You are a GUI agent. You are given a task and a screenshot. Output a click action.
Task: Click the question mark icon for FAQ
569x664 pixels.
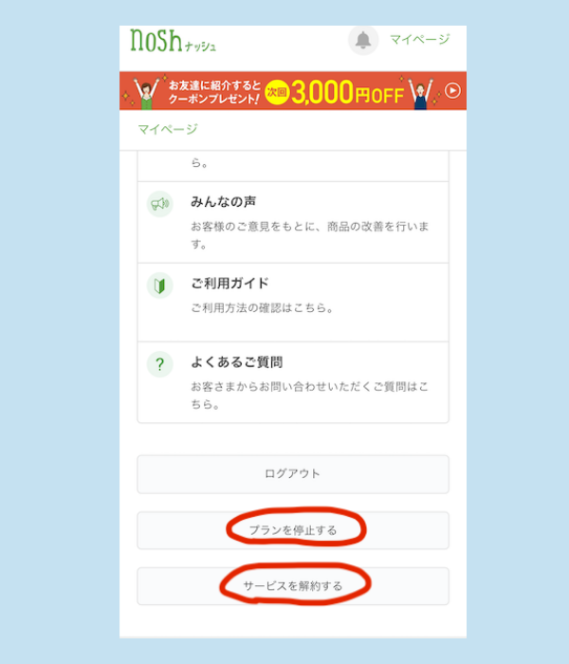(x=159, y=364)
